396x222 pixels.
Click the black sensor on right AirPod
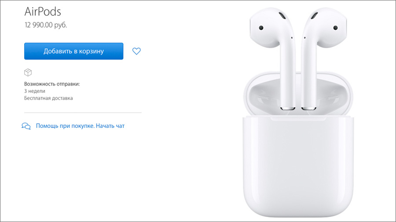coord(335,28)
